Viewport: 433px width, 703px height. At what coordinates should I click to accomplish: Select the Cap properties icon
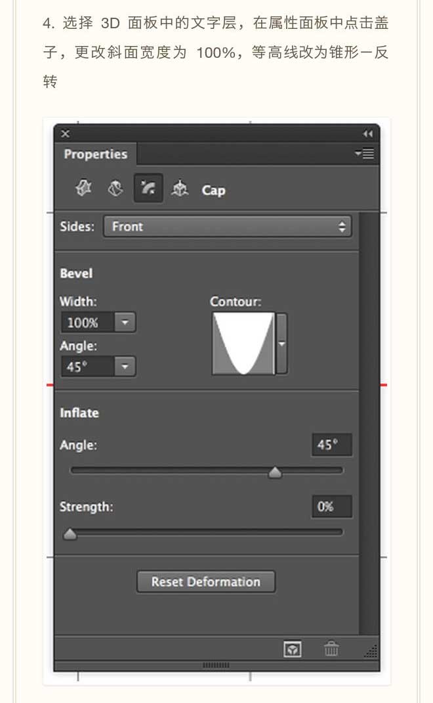pyautogui.click(x=148, y=189)
